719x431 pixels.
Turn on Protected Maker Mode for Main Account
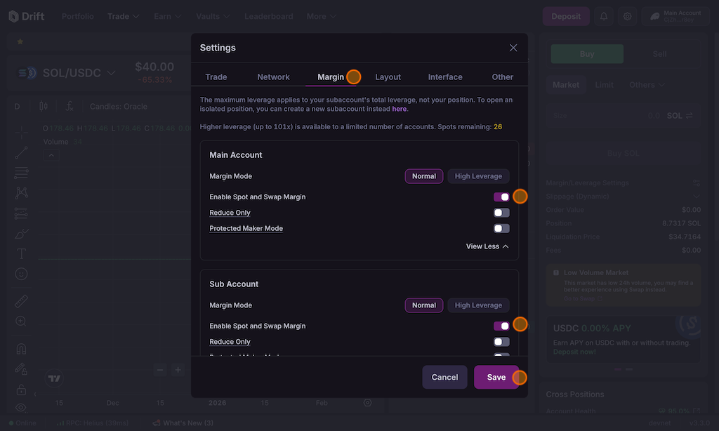tap(501, 228)
